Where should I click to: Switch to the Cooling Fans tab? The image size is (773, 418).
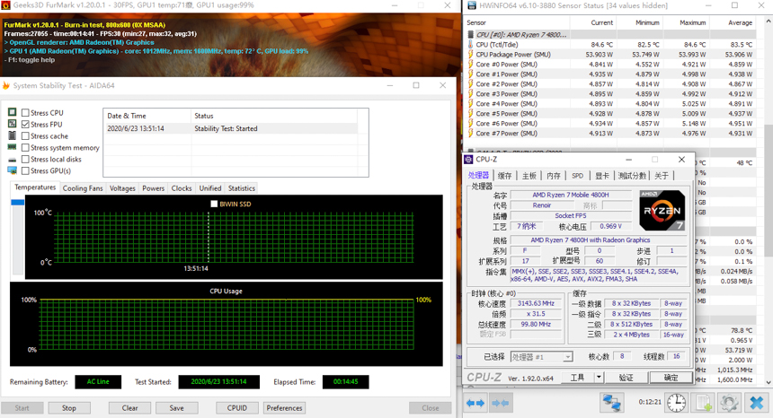coord(83,188)
